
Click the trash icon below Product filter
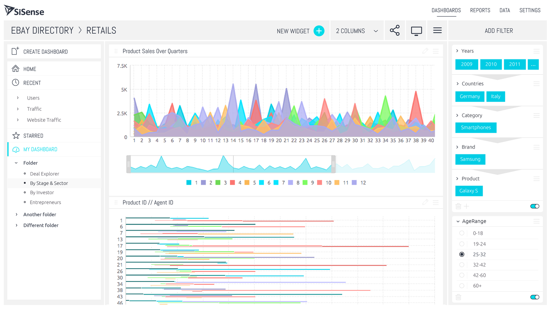[458, 206]
